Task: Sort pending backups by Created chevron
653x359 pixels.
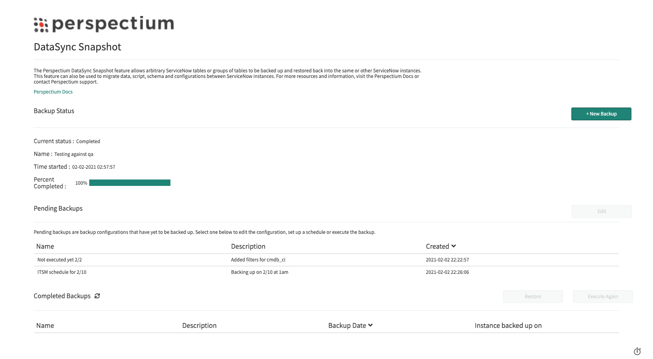Action: 454,246
